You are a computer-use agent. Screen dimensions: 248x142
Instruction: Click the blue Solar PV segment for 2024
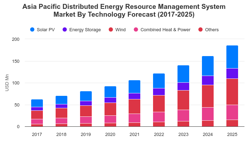(x=208, y=66)
